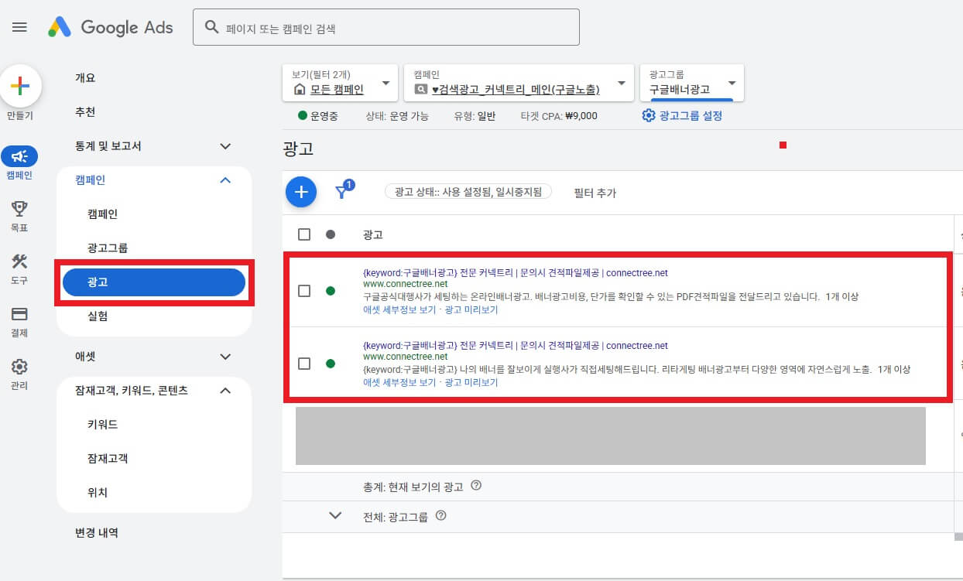Expand 통계 및 보고서 section
Screen dimensions: 963x581
(225, 146)
